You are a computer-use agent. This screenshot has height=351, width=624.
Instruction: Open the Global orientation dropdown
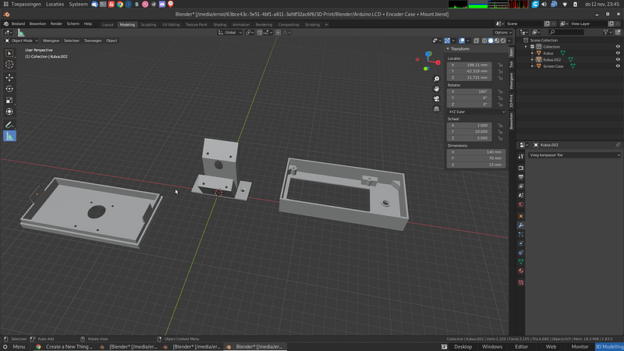[230, 33]
